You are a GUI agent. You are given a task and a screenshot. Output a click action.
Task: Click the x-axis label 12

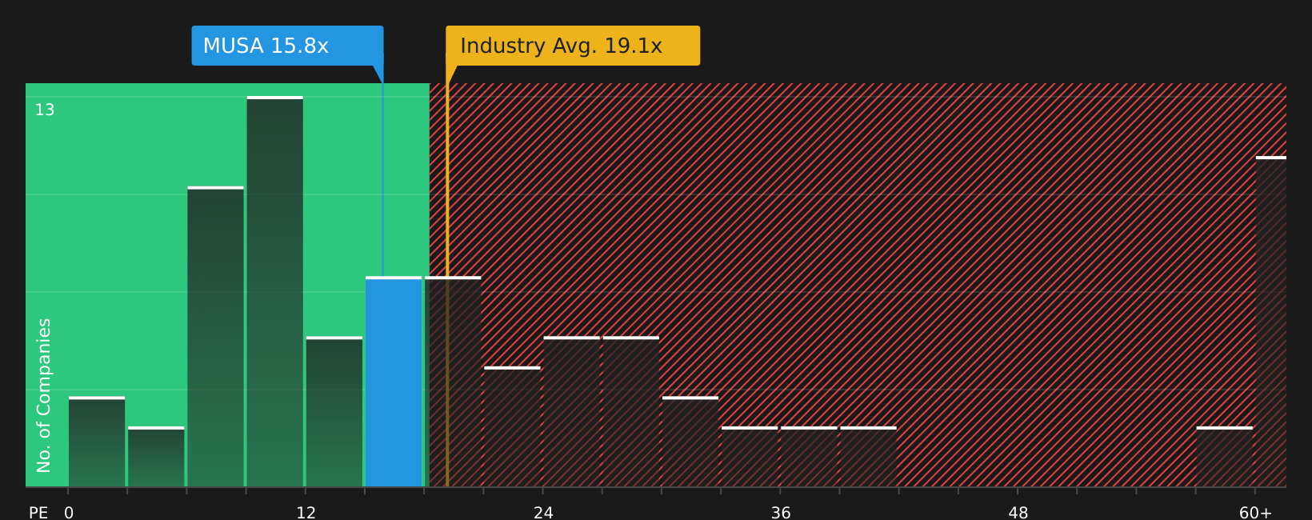306,513
